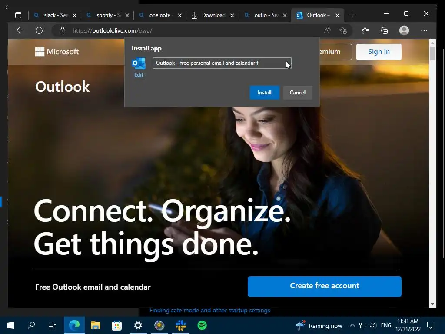
Task: Add this page to favorites star icon
Action: coord(343,30)
